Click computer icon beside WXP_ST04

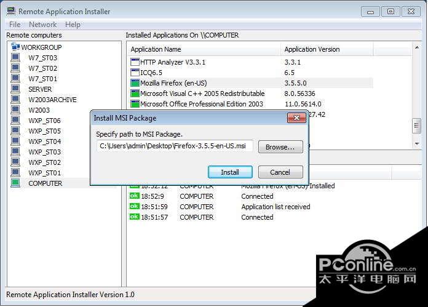click(x=15, y=142)
